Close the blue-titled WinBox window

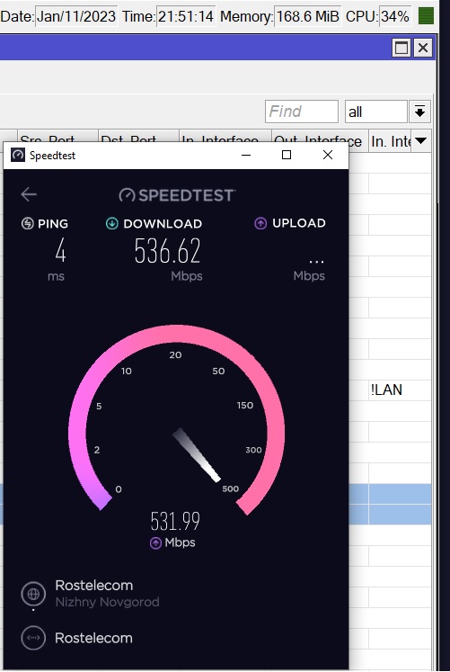(x=423, y=48)
